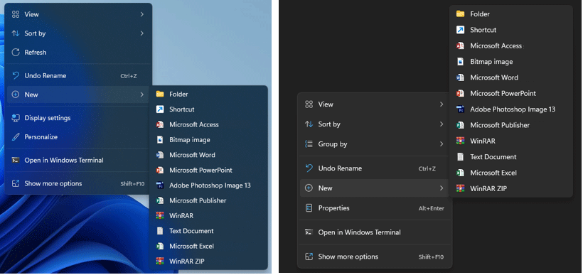Click the Bitmap image icon in the blue desktop submenu
Viewport: 583px width, 275px height.
(160, 140)
